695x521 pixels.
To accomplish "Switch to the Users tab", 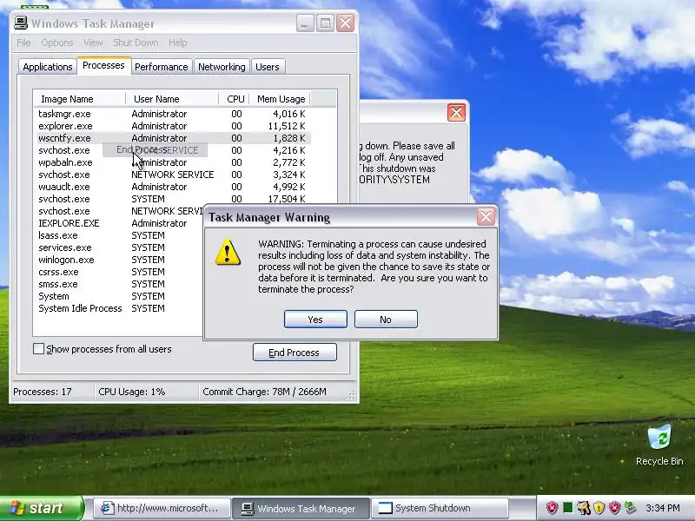I will (268, 67).
